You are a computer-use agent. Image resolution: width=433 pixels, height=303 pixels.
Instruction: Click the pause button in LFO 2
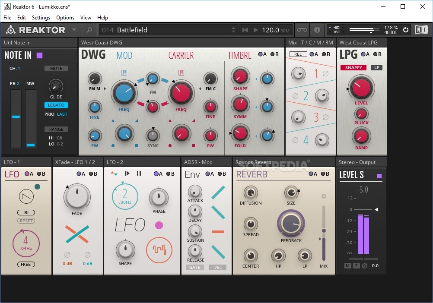(139, 174)
